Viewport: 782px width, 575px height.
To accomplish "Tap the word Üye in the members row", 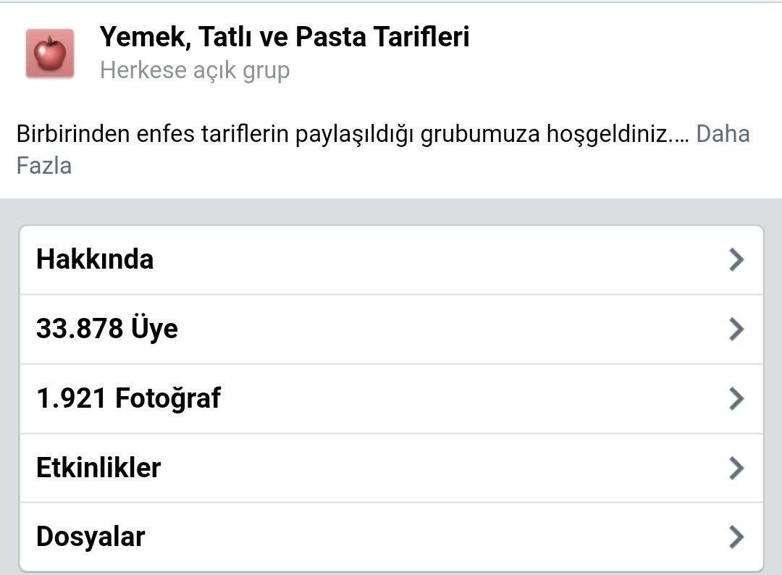I will pyautogui.click(x=154, y=328).
